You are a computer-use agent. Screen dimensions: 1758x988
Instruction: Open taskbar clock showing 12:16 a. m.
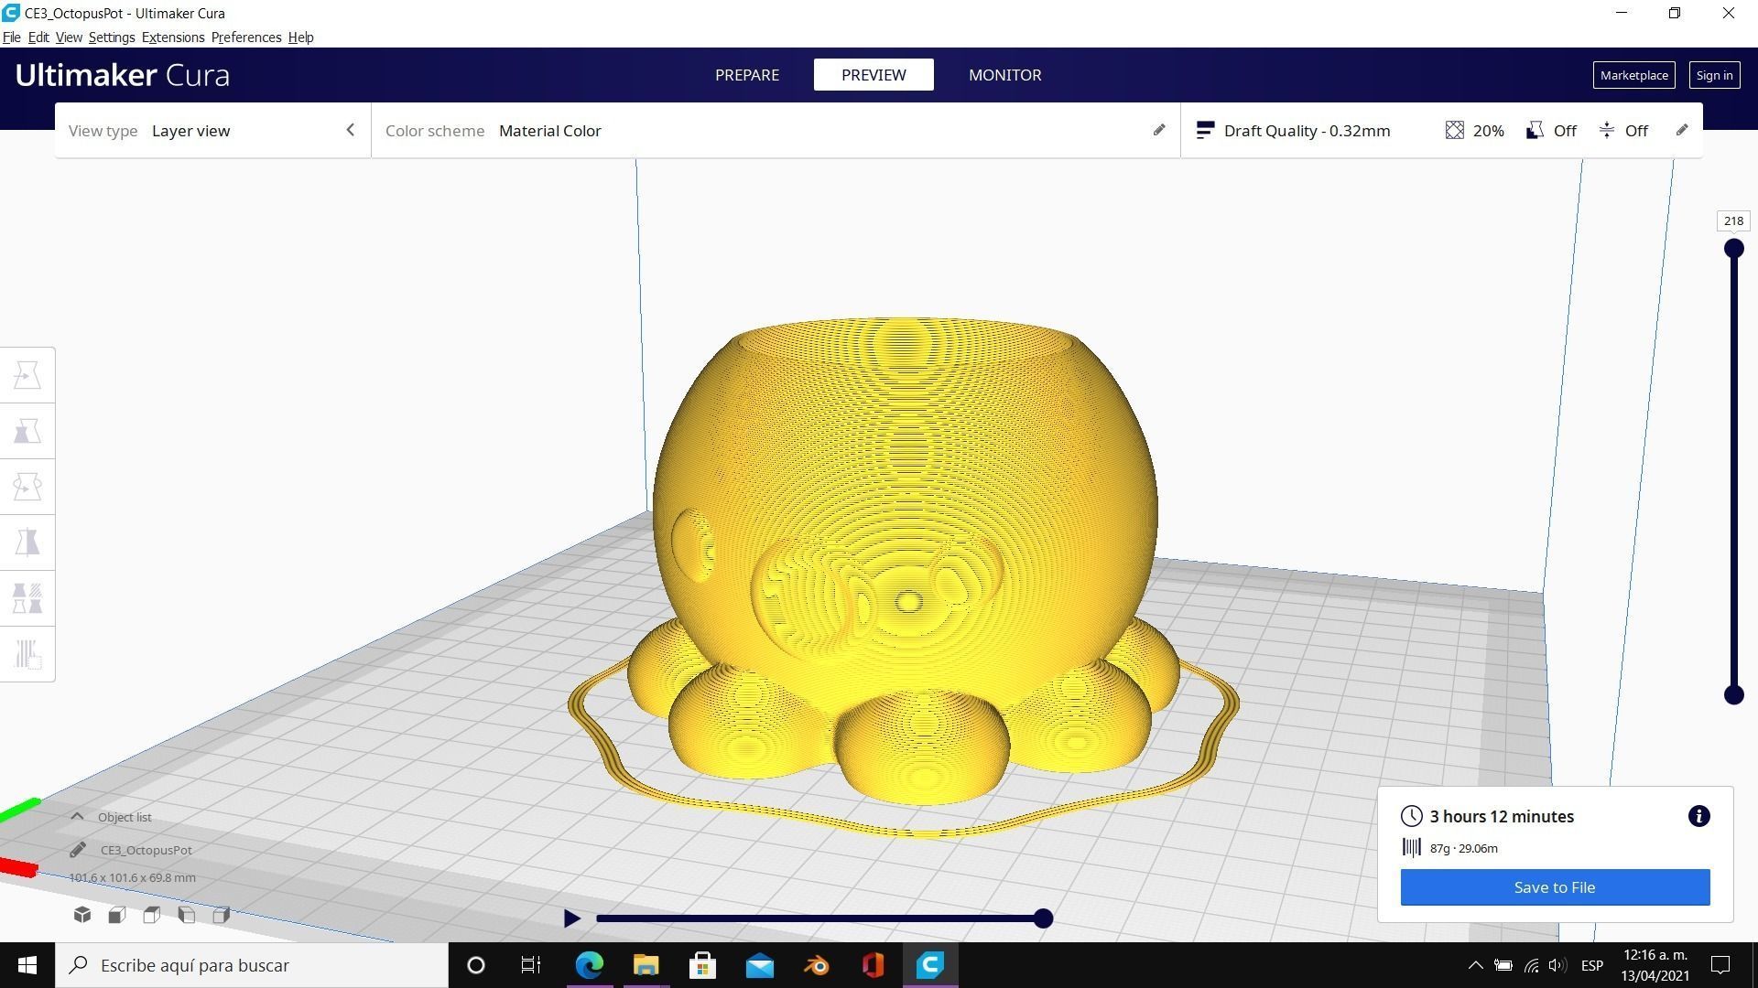tap(1655, 965)
